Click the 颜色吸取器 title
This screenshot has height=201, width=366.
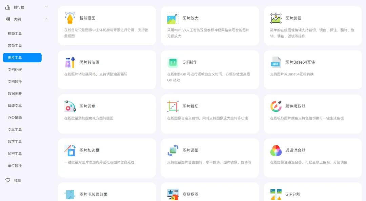[295, 106]
